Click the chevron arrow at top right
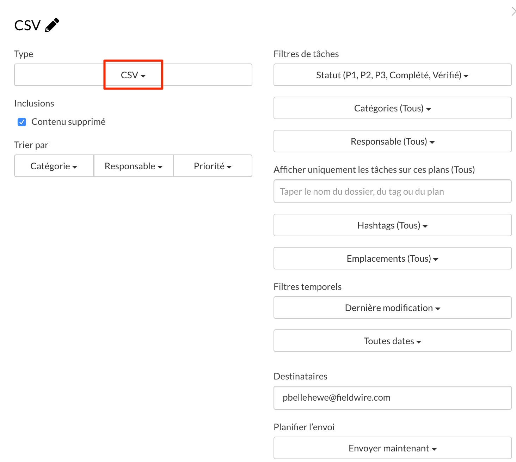 click(x=513, y=12)
